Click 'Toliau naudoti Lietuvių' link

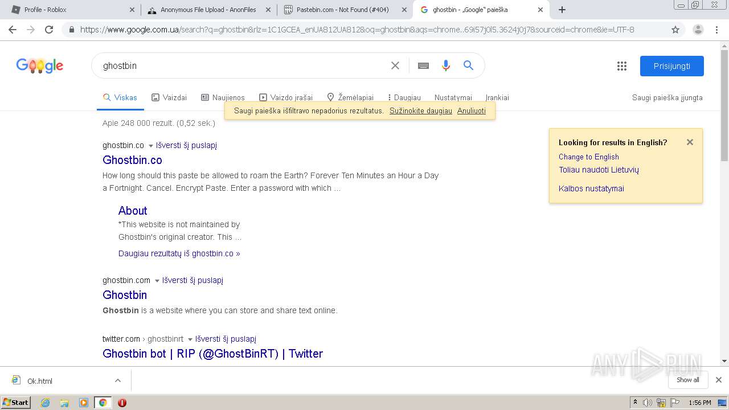(599, 170)
